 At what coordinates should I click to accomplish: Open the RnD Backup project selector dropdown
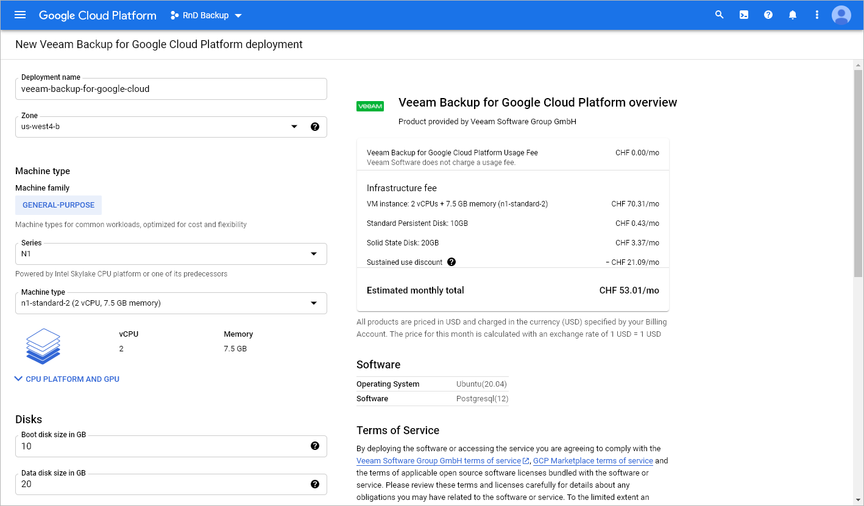pyautogui.click(x=206, y=15)
